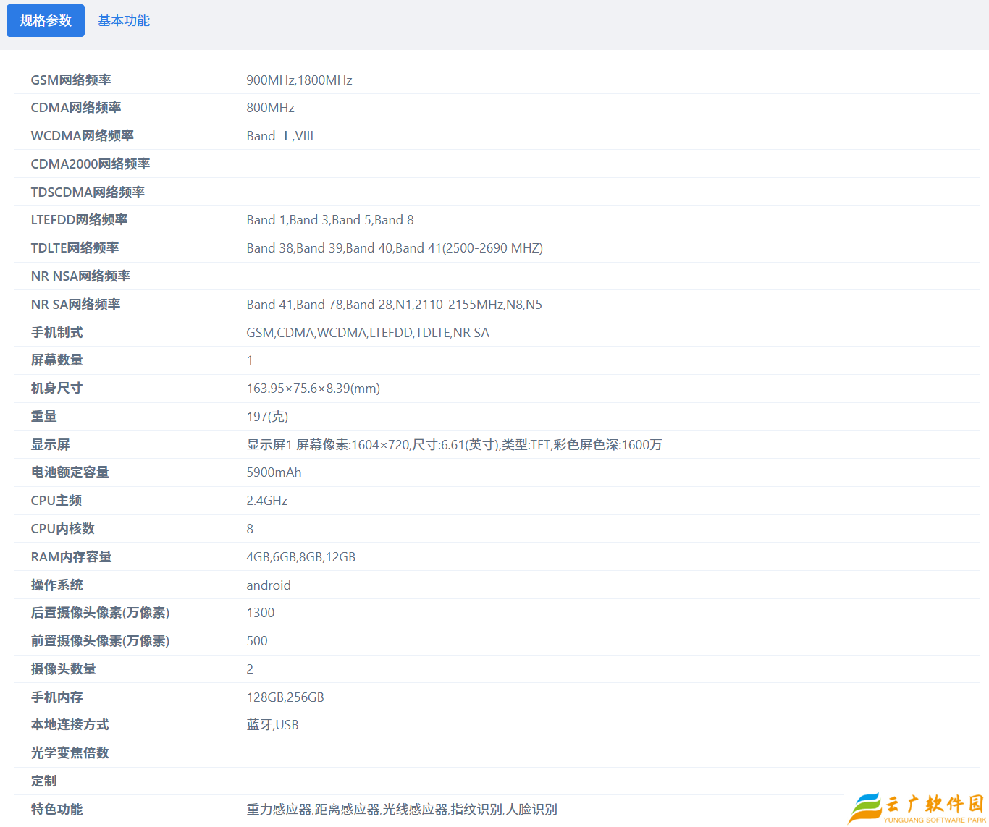Click the 显示屏 screen details text
This screenshot has width=989, height=827.
coord(454,445)
